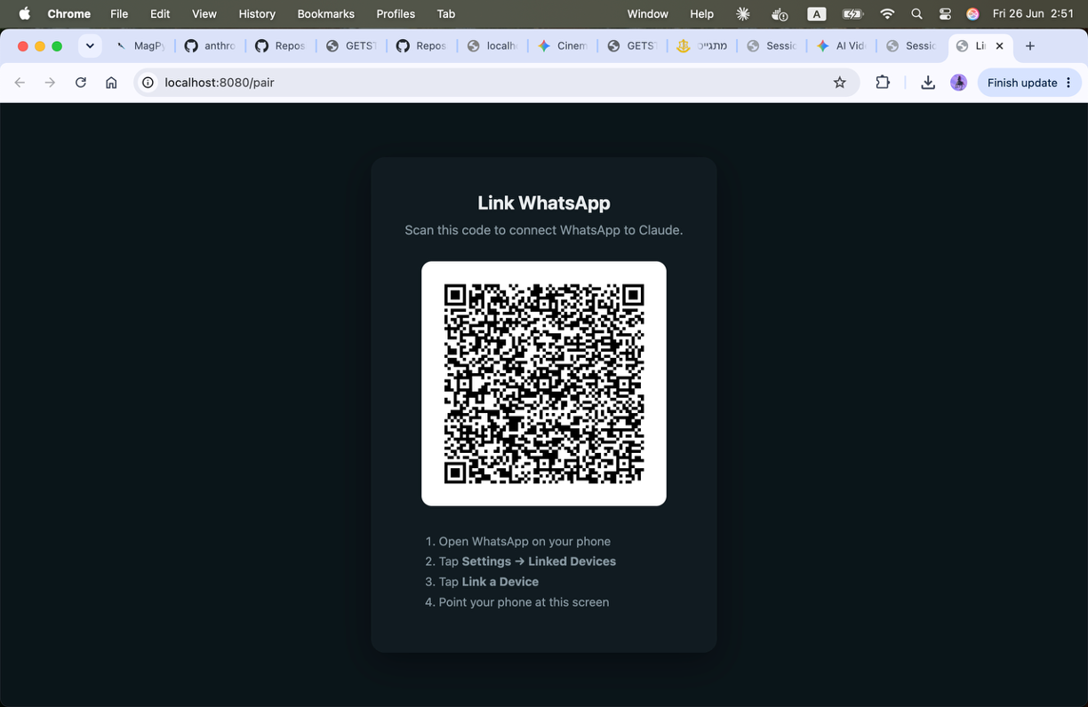
Task: Click the Siri icon in menu bar
Action: point(972,13)
